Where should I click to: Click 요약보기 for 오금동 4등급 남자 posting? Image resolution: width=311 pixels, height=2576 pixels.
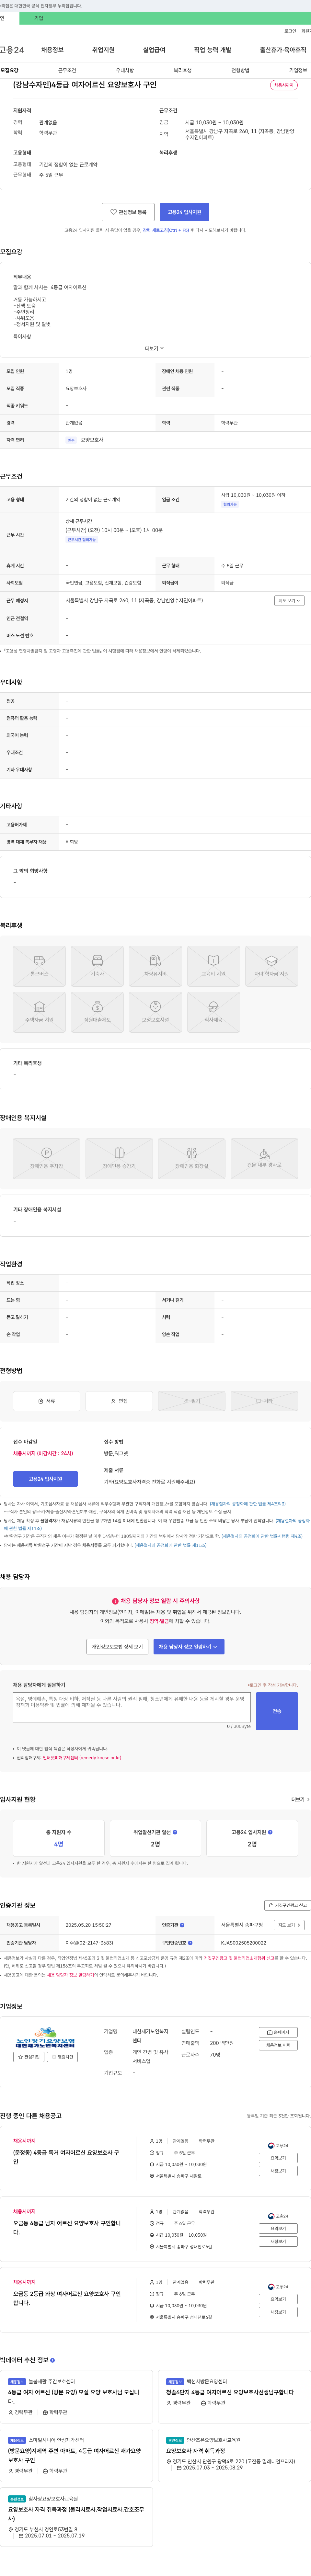(x=278, y=2228)
